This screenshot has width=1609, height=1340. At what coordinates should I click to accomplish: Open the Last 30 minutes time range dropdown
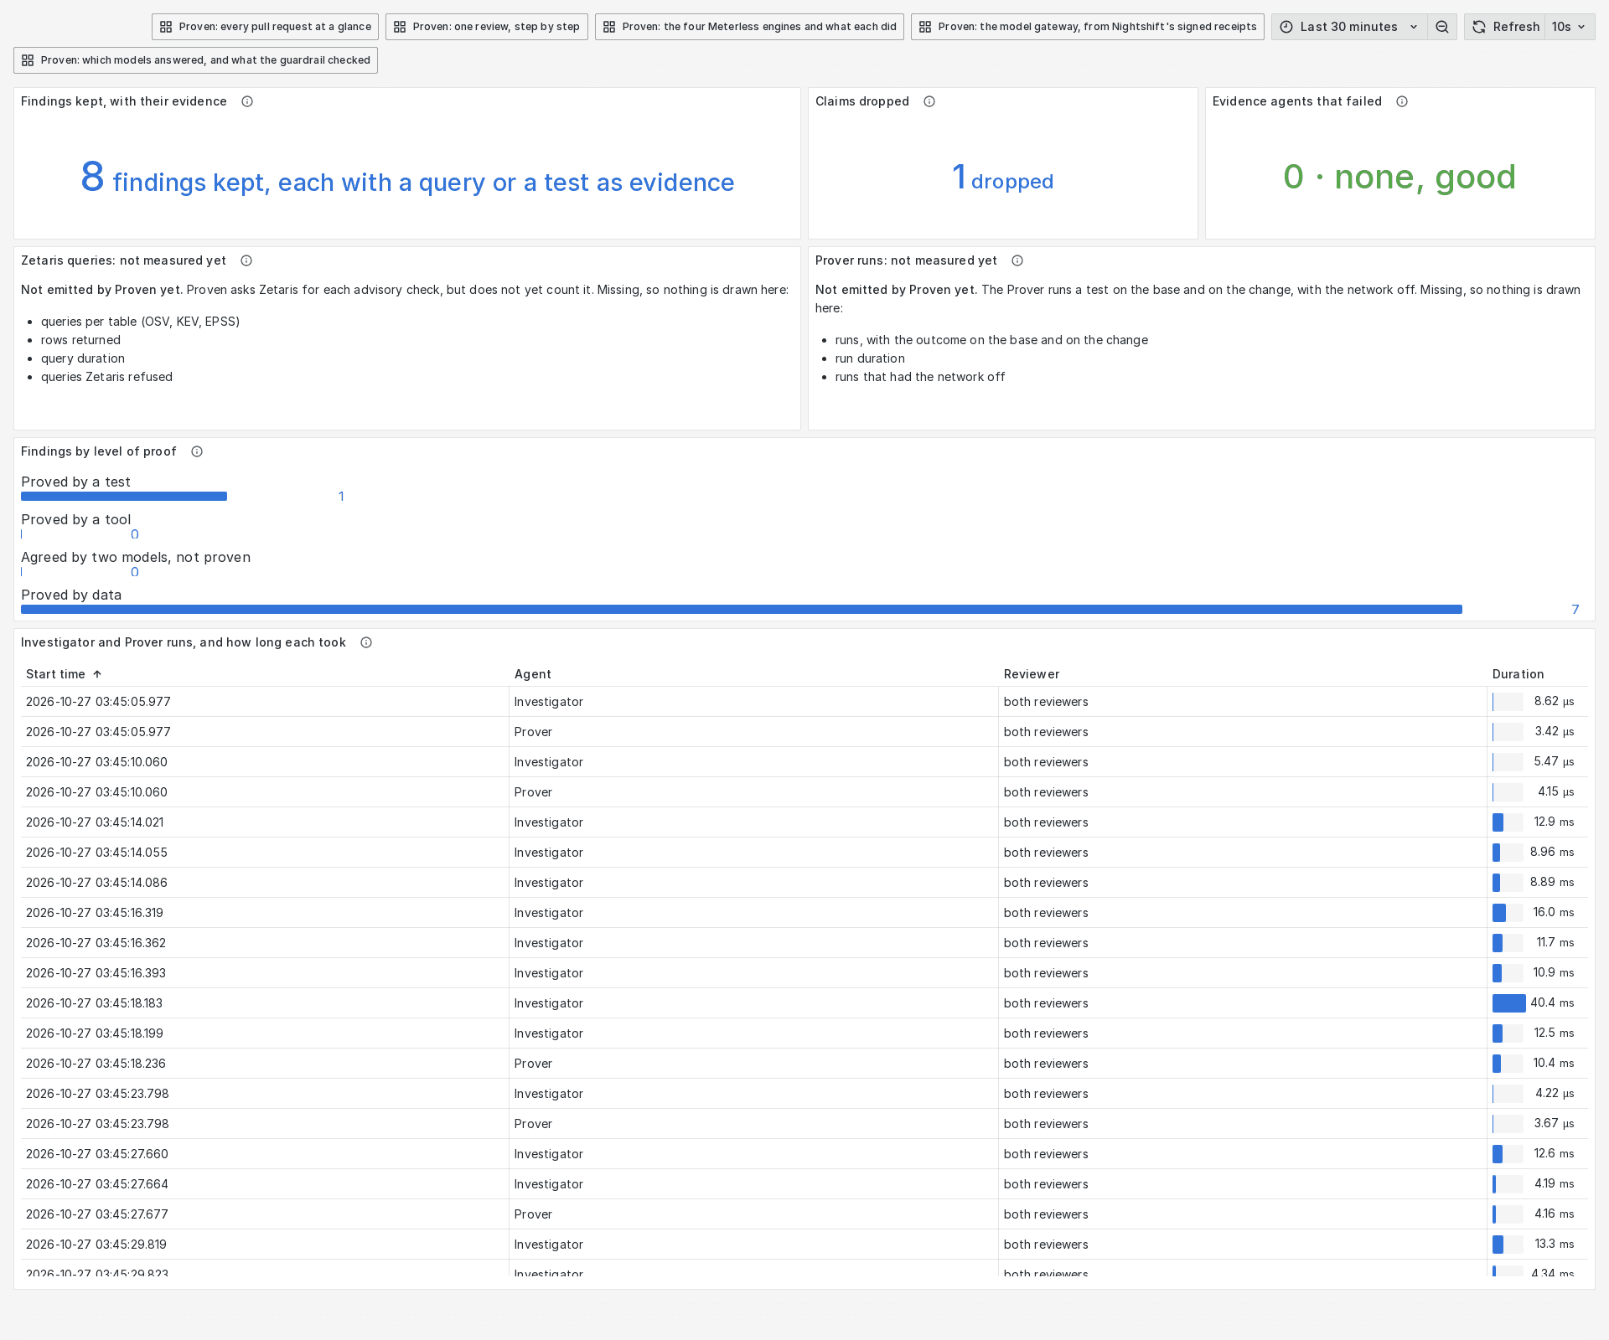tap(1349, 27)
